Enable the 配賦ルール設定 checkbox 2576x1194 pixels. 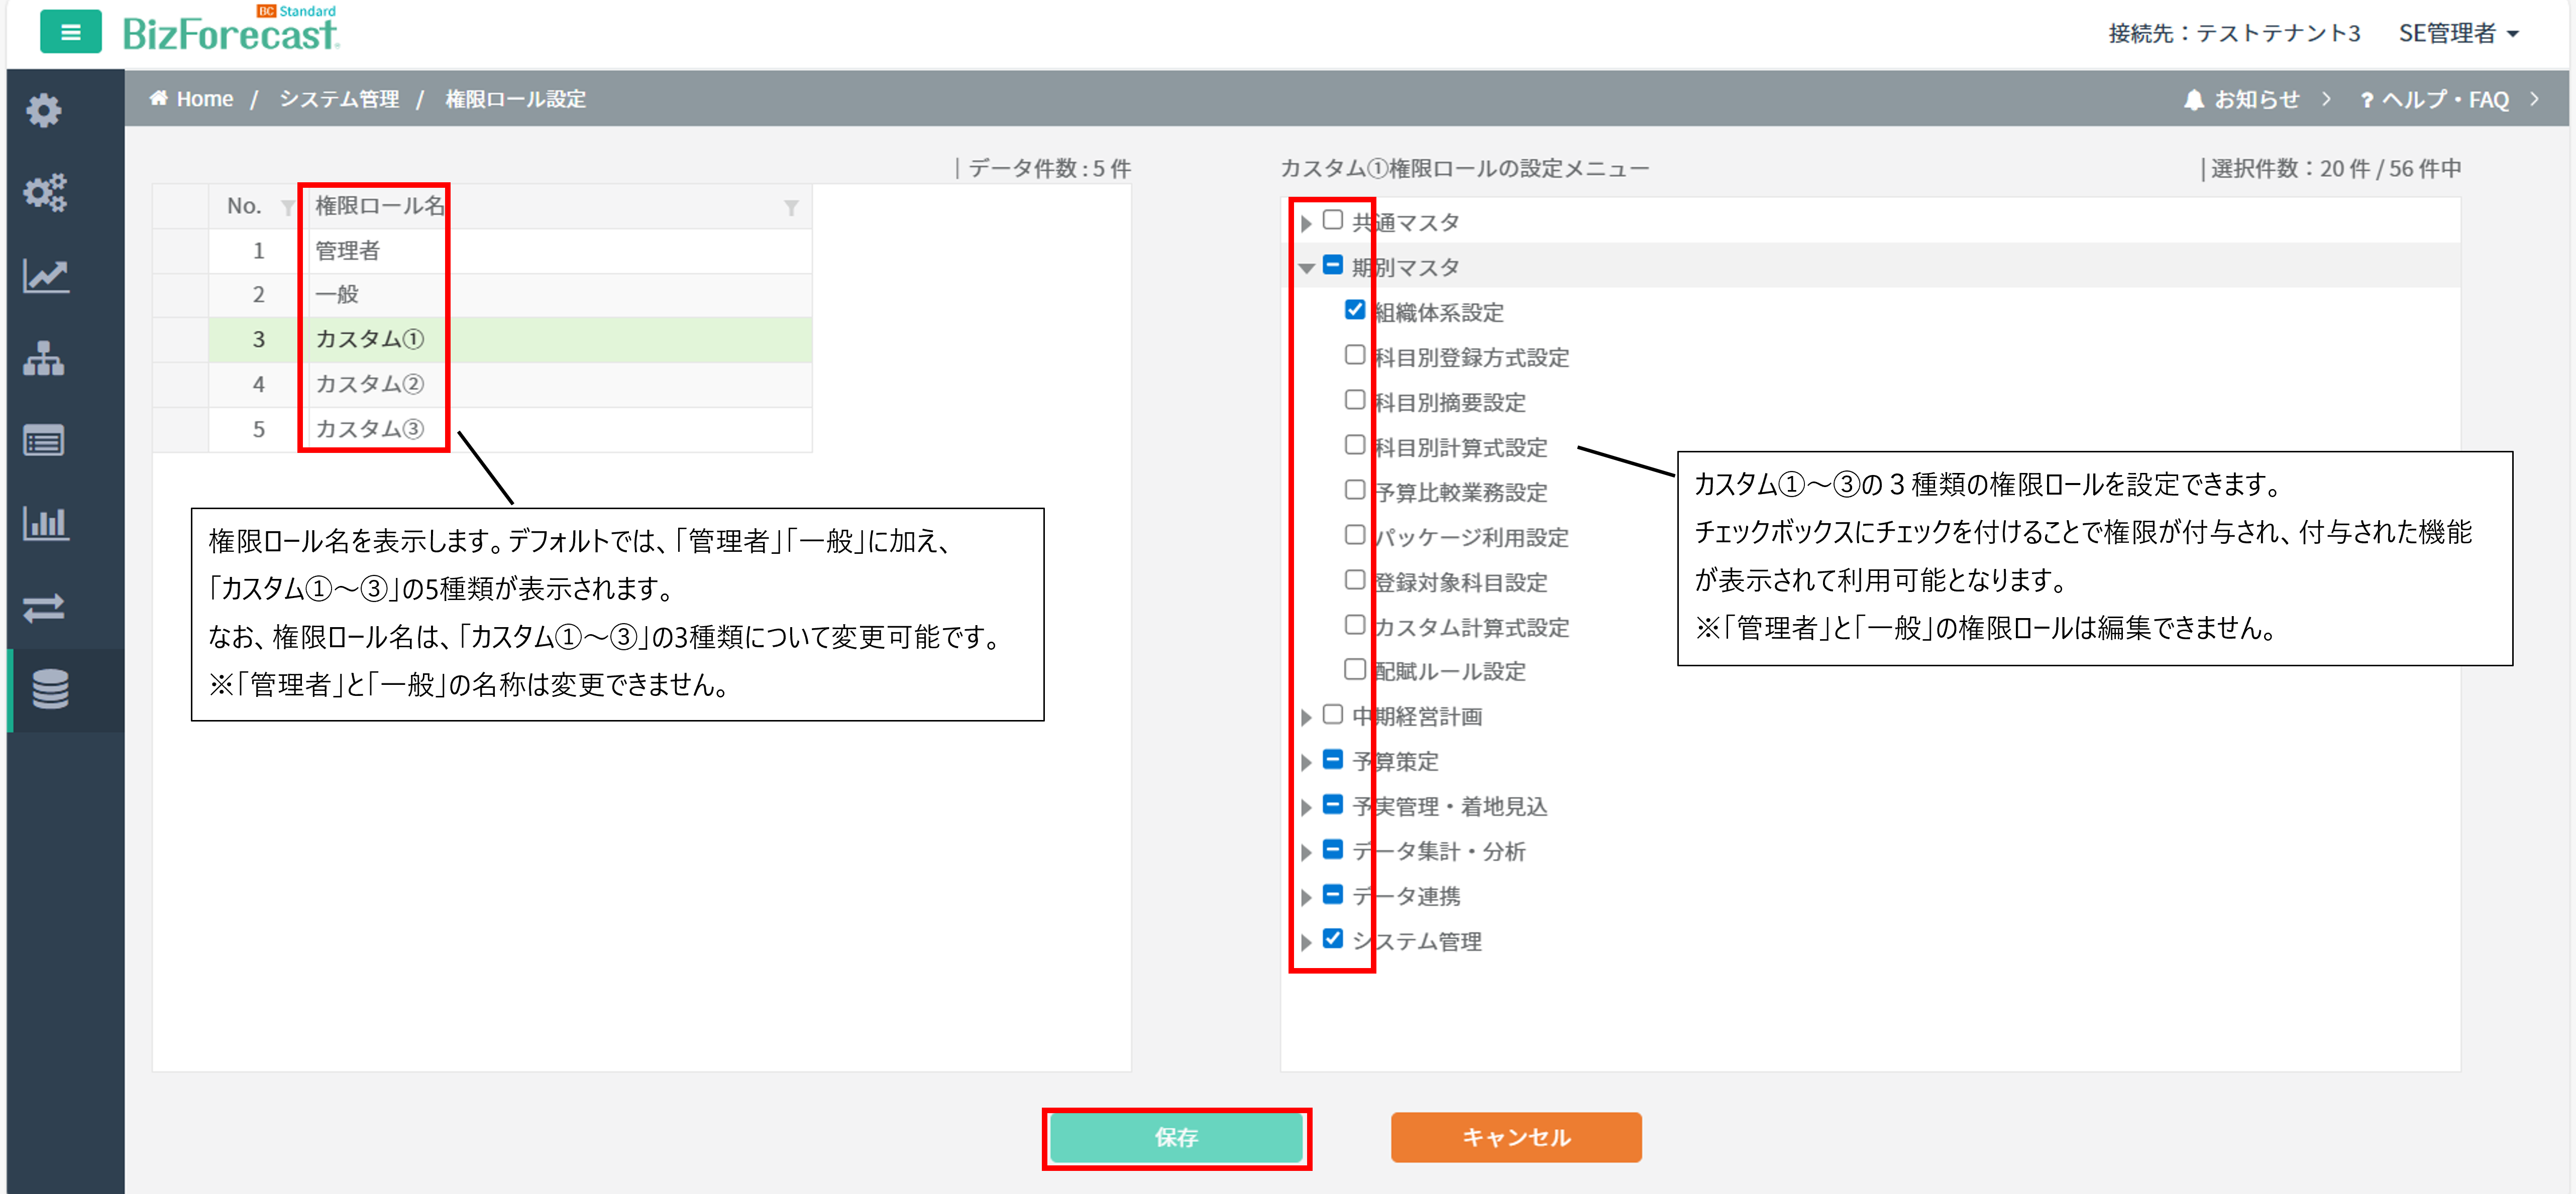tap(1354, 669)
